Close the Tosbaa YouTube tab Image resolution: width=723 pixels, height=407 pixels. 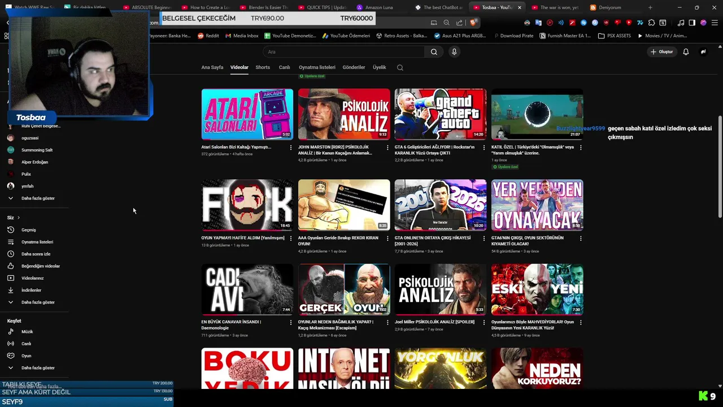pos(520,7)
